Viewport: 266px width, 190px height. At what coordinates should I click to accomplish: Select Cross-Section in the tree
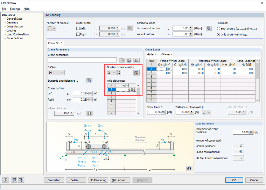coord(15,27)
